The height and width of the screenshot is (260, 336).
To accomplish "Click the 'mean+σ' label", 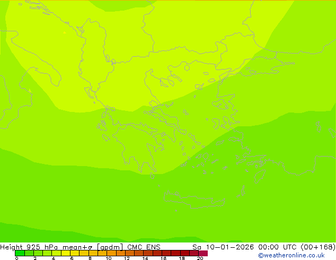I will click(77, 247).
